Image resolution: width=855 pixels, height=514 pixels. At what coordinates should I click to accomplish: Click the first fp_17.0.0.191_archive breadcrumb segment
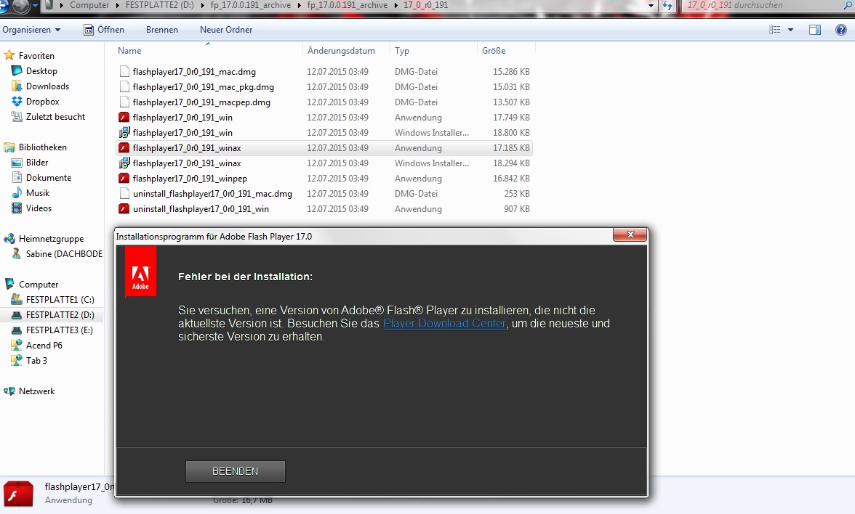250,5
